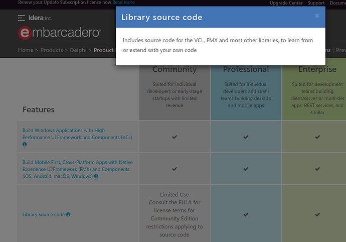Open the Build Mobile First FMX link
346x242 pixels.
click(77, 169)
